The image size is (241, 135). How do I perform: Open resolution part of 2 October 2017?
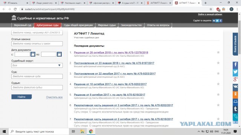(x=124, y=119)
